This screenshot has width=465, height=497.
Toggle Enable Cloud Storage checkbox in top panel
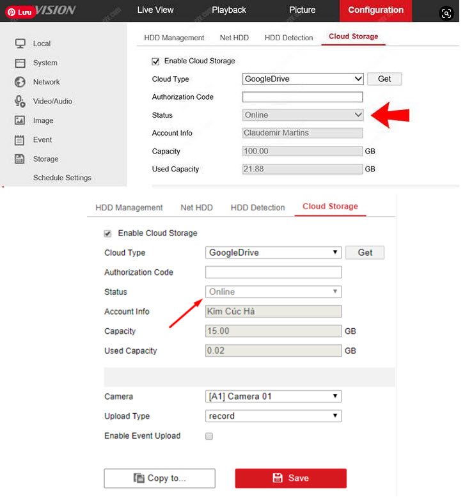155,61
